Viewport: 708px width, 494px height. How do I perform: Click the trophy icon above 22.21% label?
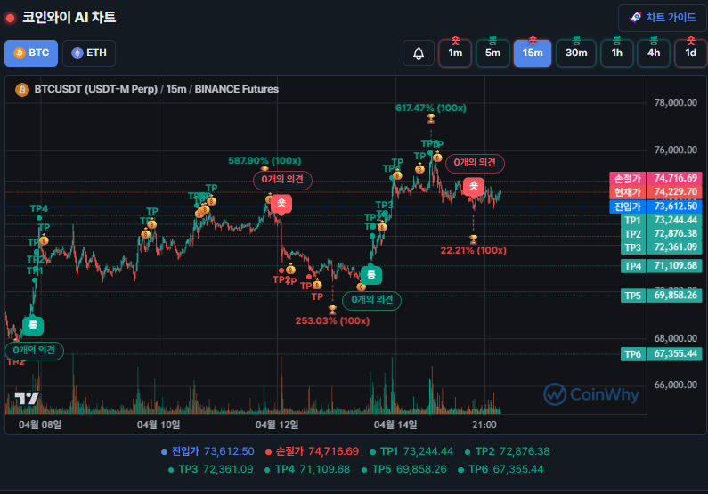click(x=473, y=239)
